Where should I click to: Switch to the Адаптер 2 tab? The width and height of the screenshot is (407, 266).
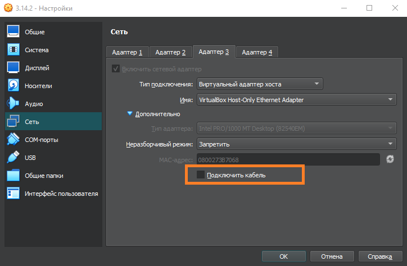170,52
